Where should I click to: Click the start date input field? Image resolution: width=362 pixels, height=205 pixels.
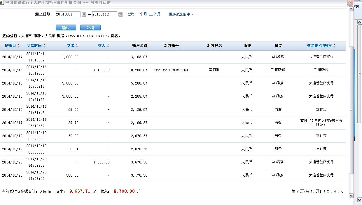pos(68,14)
